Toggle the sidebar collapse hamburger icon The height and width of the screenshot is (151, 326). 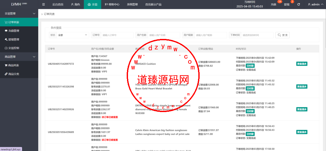[43, 4]
